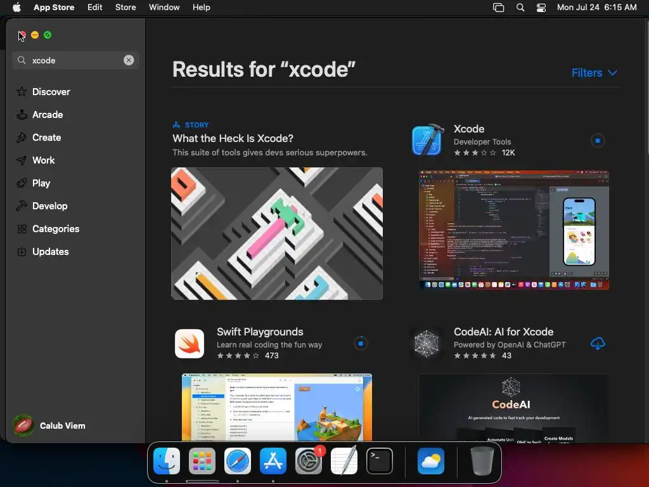This screenshot has height=487, width=649.
Task: Clear the xcode search text
Action: (x=129, y=60)
